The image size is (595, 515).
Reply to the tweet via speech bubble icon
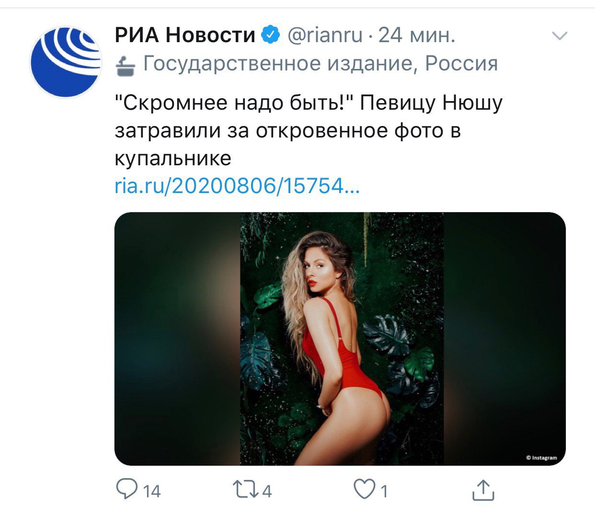(127, 489)
